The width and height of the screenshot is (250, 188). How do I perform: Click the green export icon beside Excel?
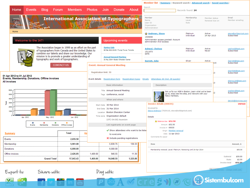click(22, 182)
